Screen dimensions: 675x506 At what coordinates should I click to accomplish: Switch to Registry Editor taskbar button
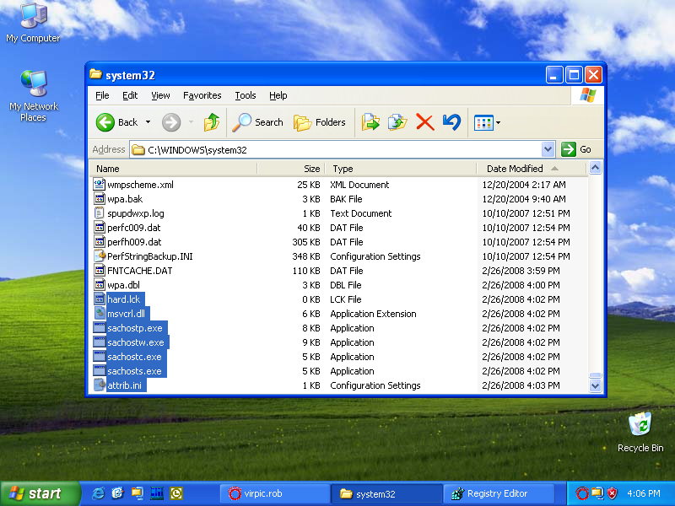(x=499, y=493)
